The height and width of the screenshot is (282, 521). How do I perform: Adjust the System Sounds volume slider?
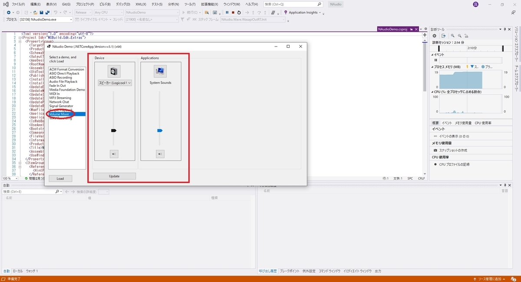click(x=160, y=130)
